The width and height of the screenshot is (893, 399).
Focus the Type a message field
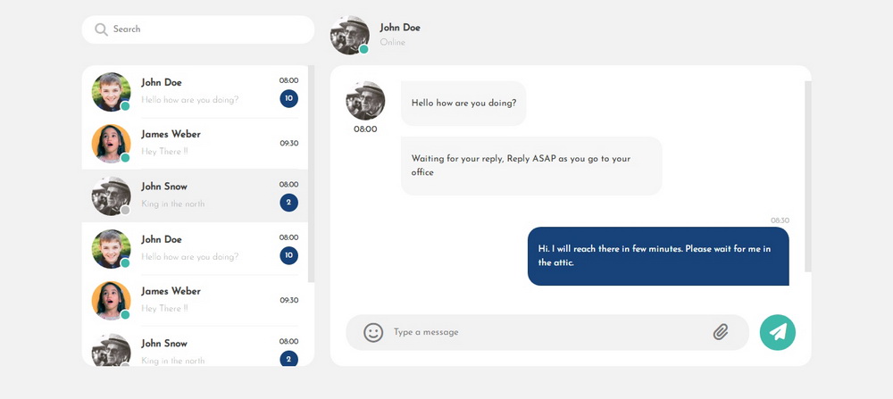click(x=545, y=332)
